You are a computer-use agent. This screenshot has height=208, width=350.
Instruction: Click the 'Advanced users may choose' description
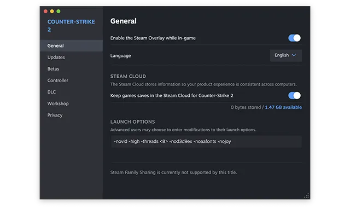click(x=183, y=130)
